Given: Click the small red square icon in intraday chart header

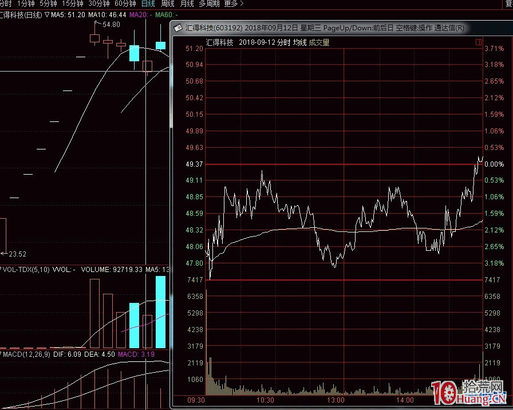Looking at the screenshot, I should click(478, 42).
